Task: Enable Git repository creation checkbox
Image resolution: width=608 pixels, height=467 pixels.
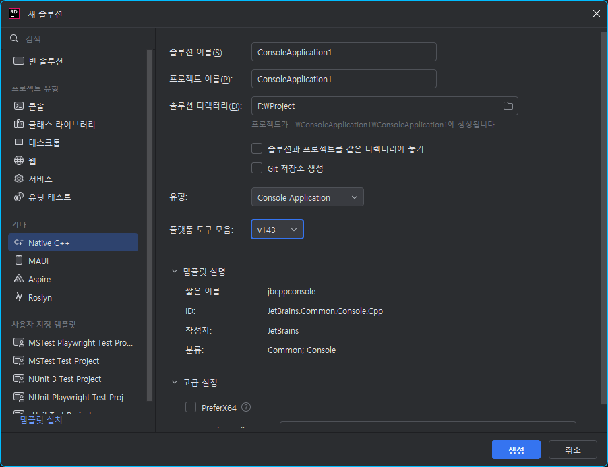Action: click(x=257, y=168)
